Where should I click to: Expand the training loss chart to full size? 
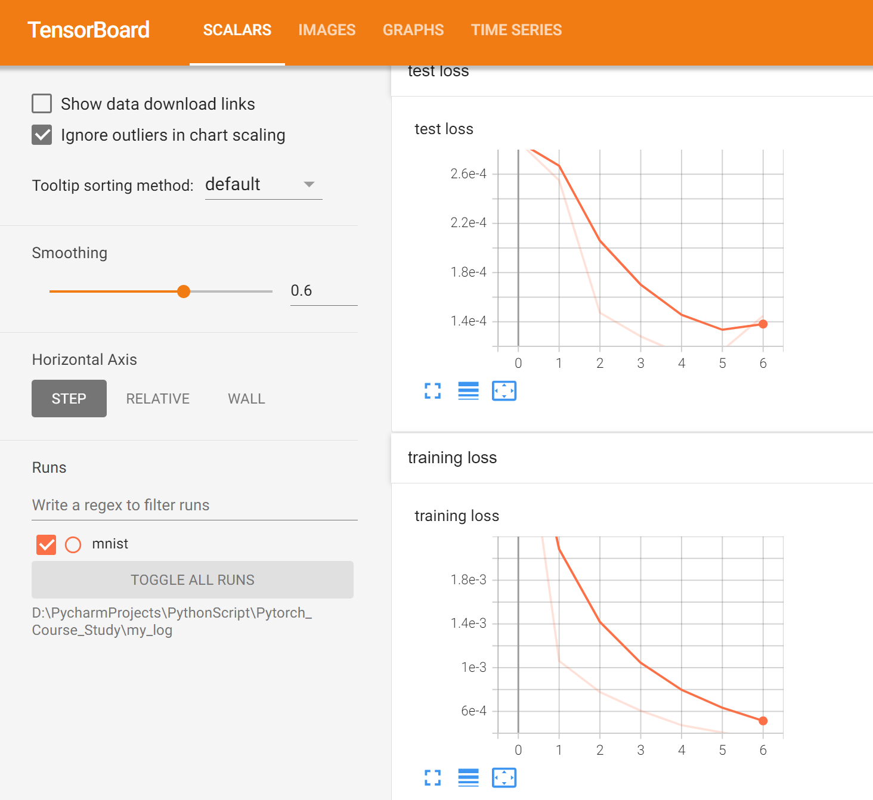433,777
